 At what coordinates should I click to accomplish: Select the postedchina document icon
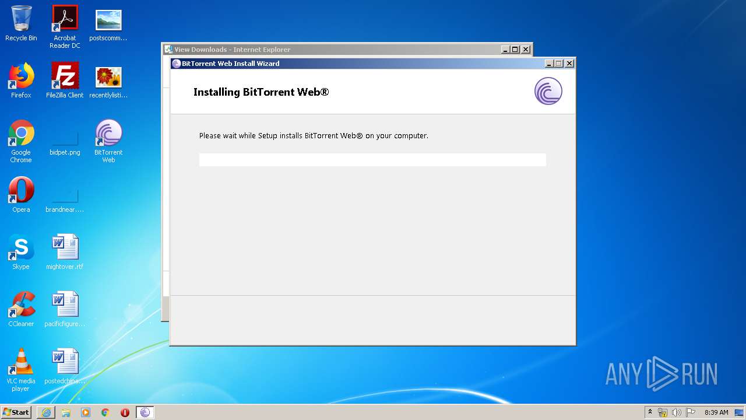click(x=65, y=366)
